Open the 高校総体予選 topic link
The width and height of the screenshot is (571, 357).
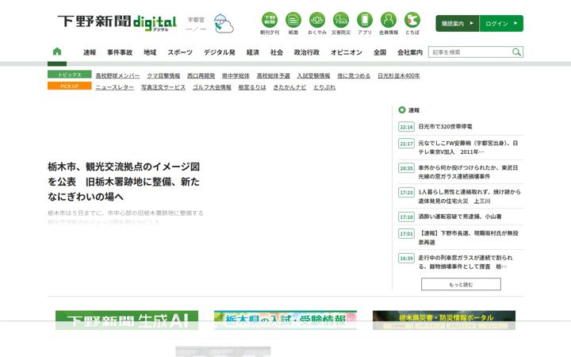[x=273, y=76]
